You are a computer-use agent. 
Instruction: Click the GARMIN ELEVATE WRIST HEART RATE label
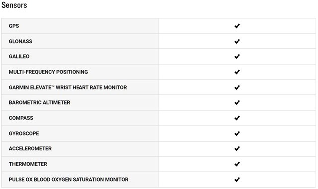click(x=68, y=87)
